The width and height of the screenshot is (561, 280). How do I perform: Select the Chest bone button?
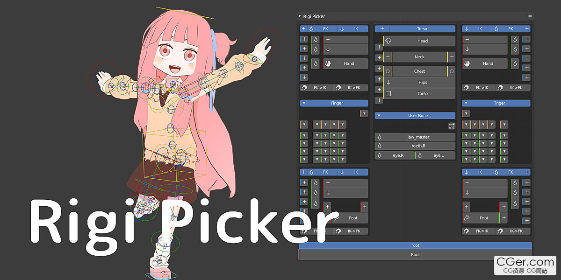coord(420,71)
